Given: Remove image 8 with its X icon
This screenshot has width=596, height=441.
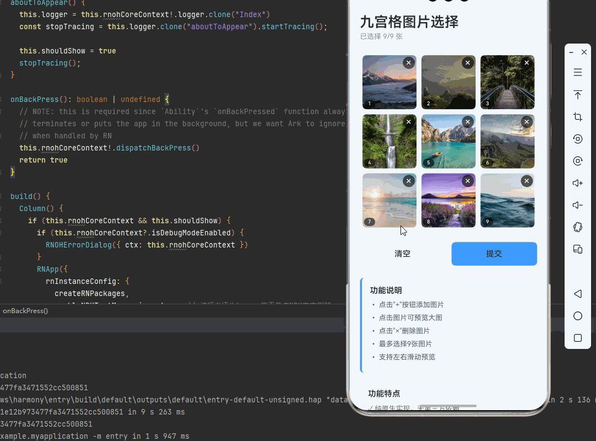Looking at the screenshot, I should [x=468, y=181].
